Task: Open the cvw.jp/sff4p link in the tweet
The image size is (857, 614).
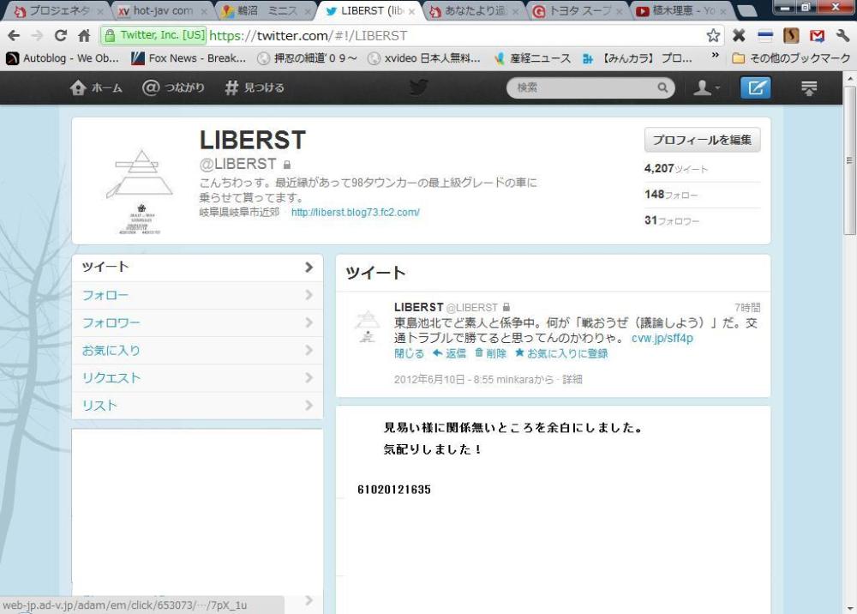Action: pos(662,339)
